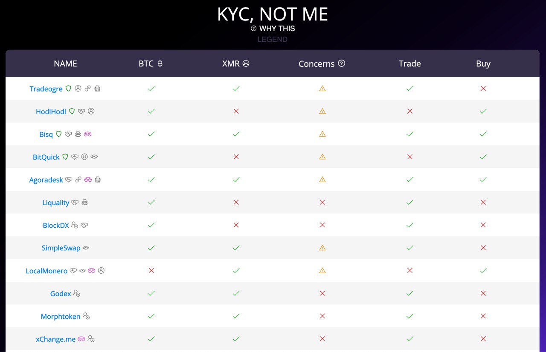Click the handshake icon beside HodlHodl

pos(81,112)
